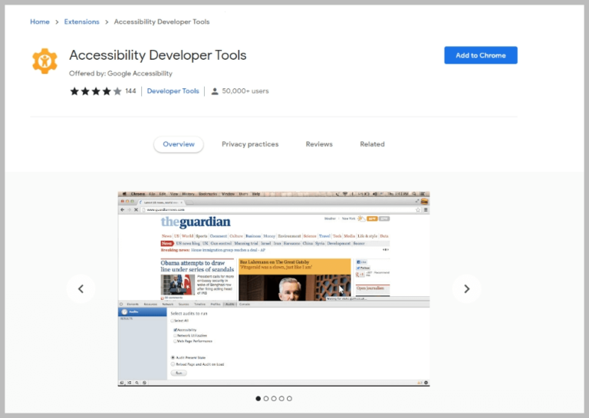This screenshot has width=589, height=418.
Task: Open the Reviews tab
Action: pyautogui.click(x=319, y=144)
